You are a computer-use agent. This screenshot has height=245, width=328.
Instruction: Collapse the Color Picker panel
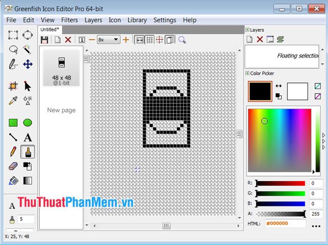coord(247,73)
